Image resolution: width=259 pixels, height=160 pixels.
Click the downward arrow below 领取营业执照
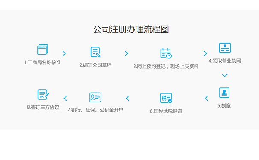pyautogui.click(x=225, y=76)
